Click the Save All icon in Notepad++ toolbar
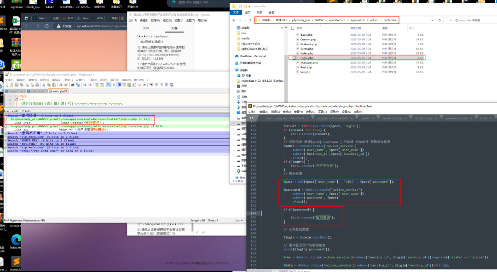The width and height of the screenshot is (497, 272). pos(22,85)
